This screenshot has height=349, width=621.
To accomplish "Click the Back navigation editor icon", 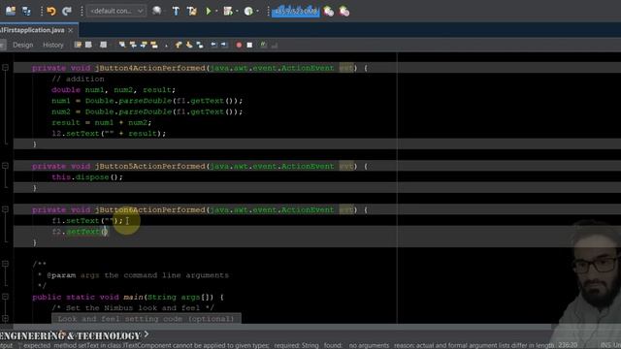I will 88,46.
